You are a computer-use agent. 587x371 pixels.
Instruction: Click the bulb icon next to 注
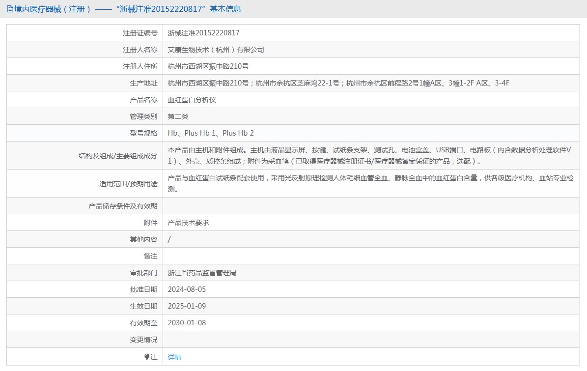point(147,357)
